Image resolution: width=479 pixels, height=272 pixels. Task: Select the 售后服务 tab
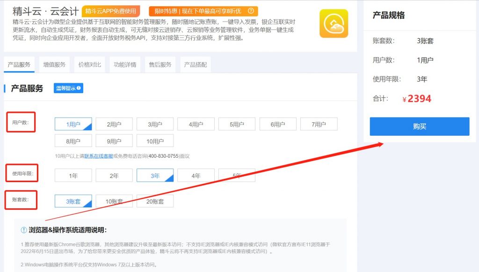160,65
